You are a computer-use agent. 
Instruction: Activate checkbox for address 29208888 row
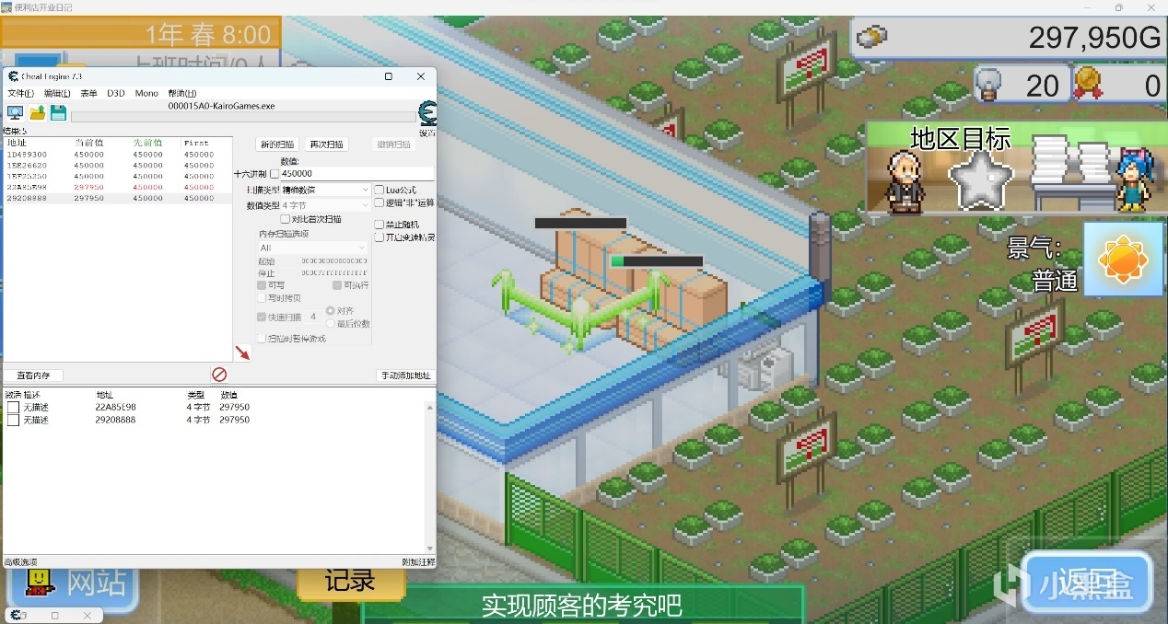coord(13,420)
